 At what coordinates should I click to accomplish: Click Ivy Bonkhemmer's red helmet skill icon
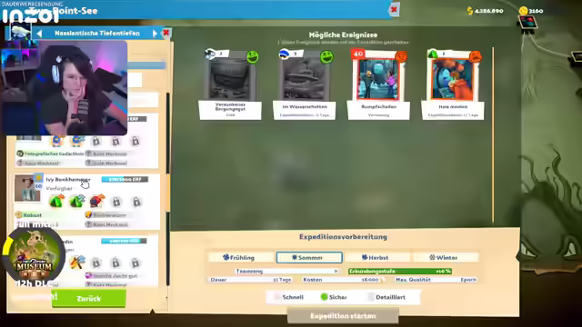(x=97, y=201)
